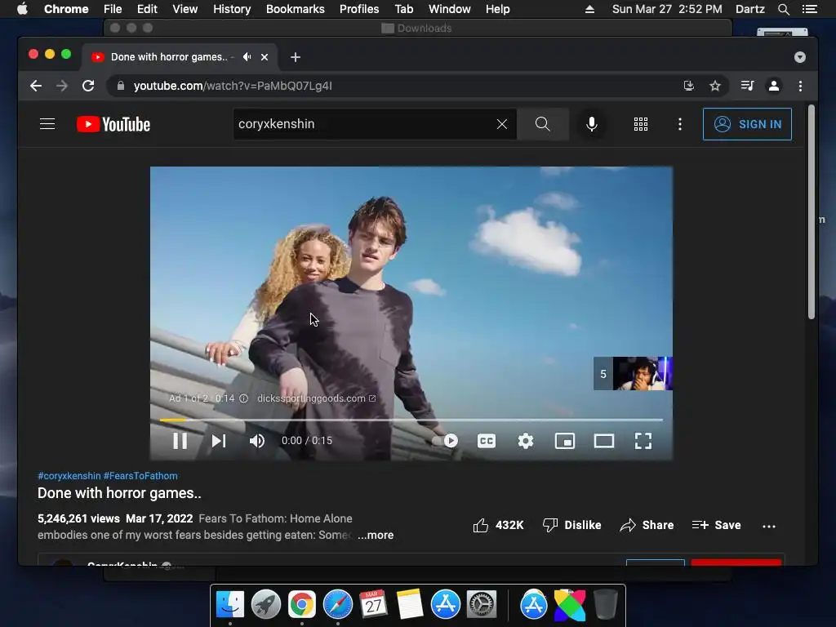Go to YouTube home logo
The image size is (836, 627).
tap(113, 124)
